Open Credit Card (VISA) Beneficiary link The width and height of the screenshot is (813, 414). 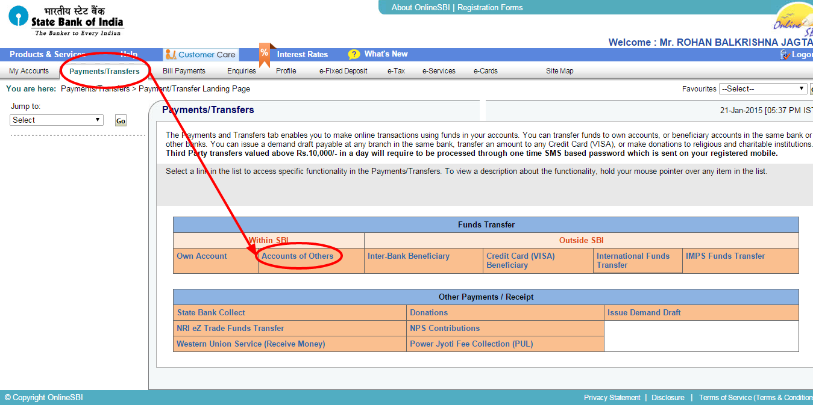pos(521,261)
